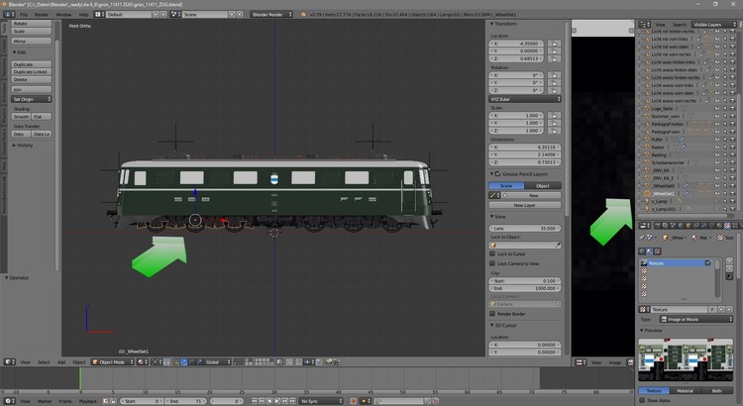This screenshot has width=743, height=406.
Task: Open the Global transform orientation dropdown
Action: (x=218, y=362)
